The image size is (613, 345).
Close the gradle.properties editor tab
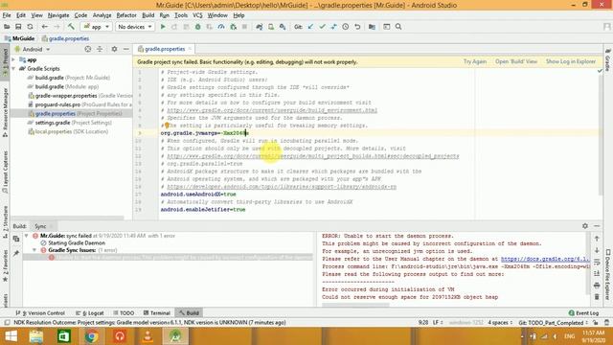coord(190,49)
